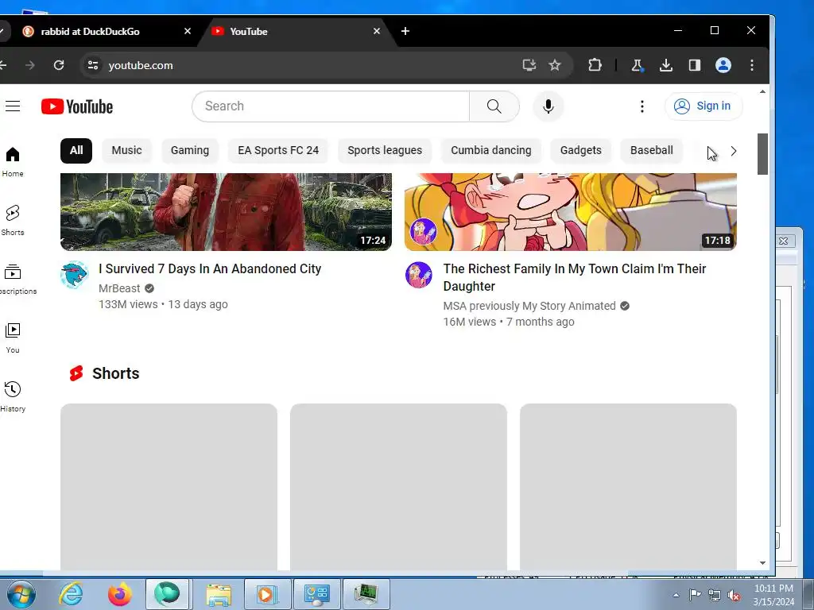Open Chrome downloads
Image resolution: width=814 pixels, height=610 pixels.
[x=666, y=65]
